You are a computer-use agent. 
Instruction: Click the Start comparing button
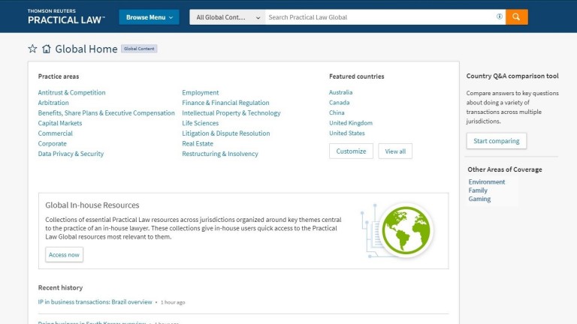click(x=497, y=141)
